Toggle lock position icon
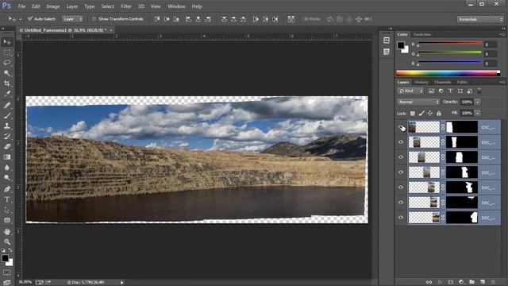The width and height of the screenshot is (508, 286). (430, 113)
